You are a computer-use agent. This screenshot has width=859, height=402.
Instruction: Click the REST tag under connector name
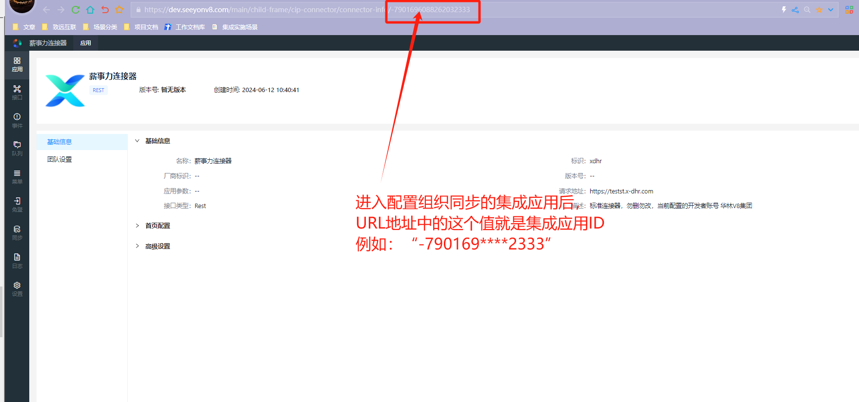pos(99,90)
